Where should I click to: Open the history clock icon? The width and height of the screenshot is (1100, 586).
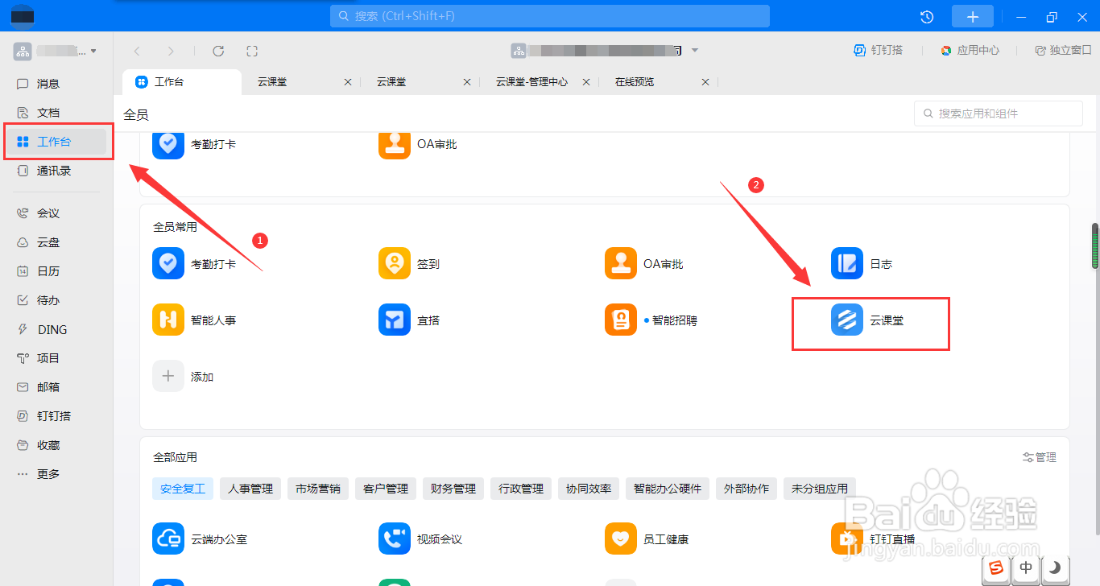(x=927, y=16)
